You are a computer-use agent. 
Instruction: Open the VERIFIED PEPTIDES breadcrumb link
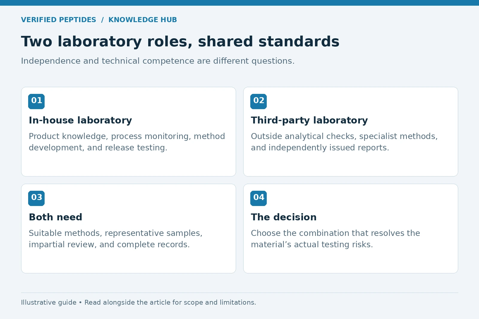(x=58, y=20)
